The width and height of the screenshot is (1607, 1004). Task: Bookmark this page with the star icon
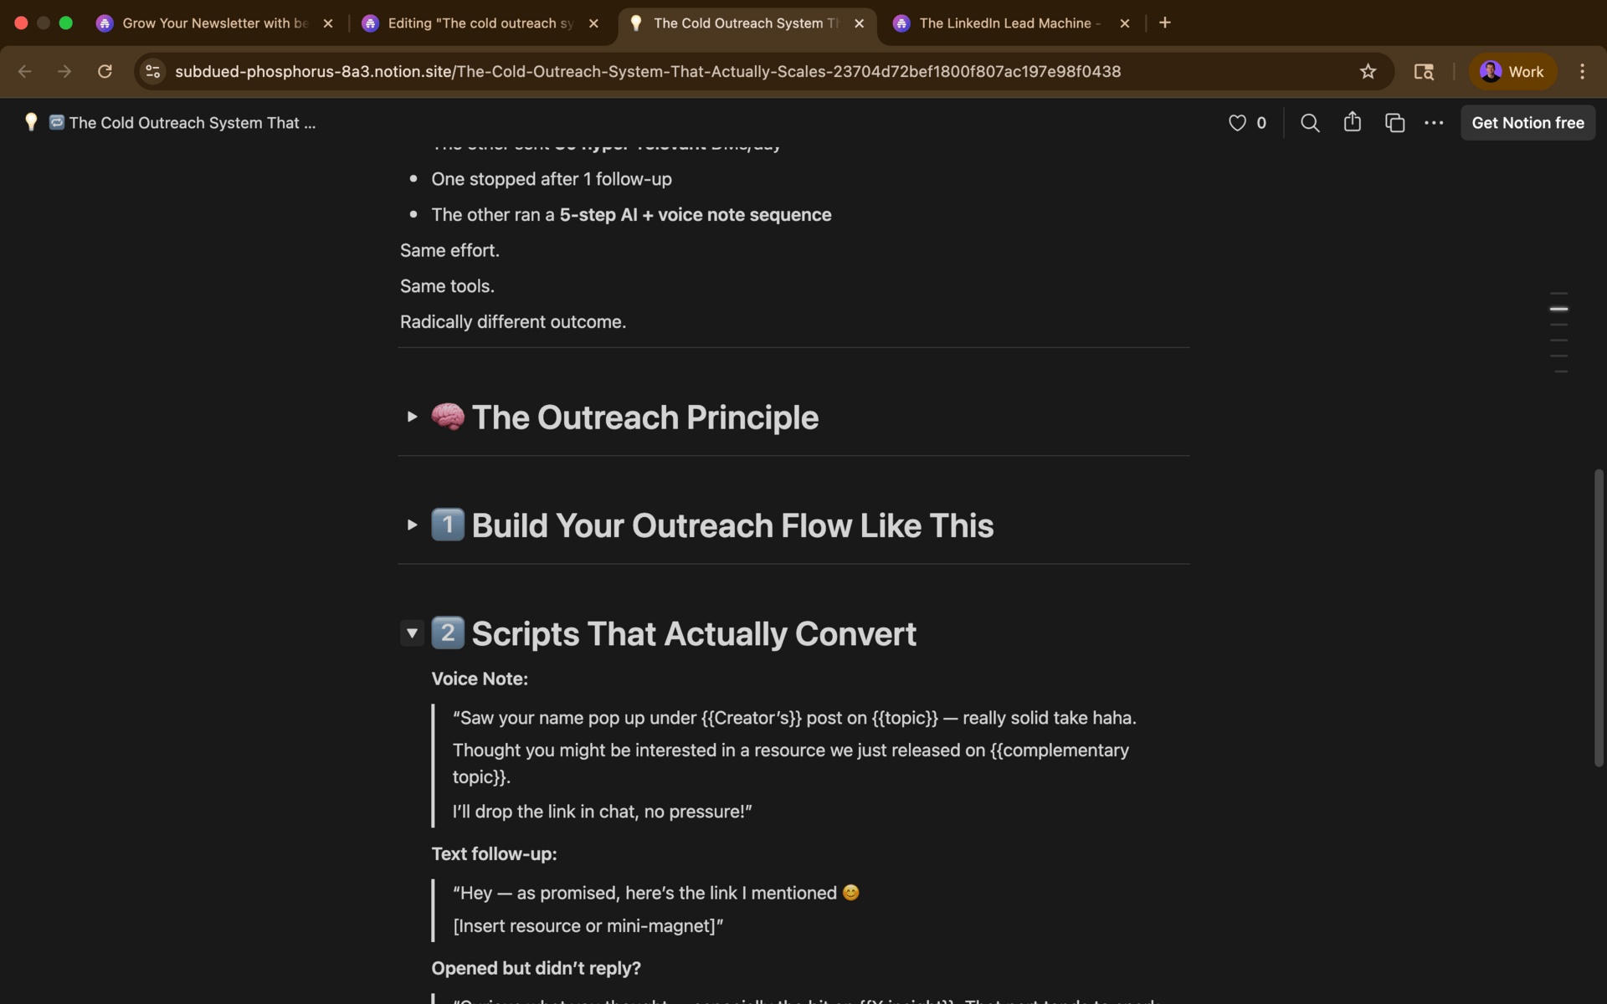1368,72
